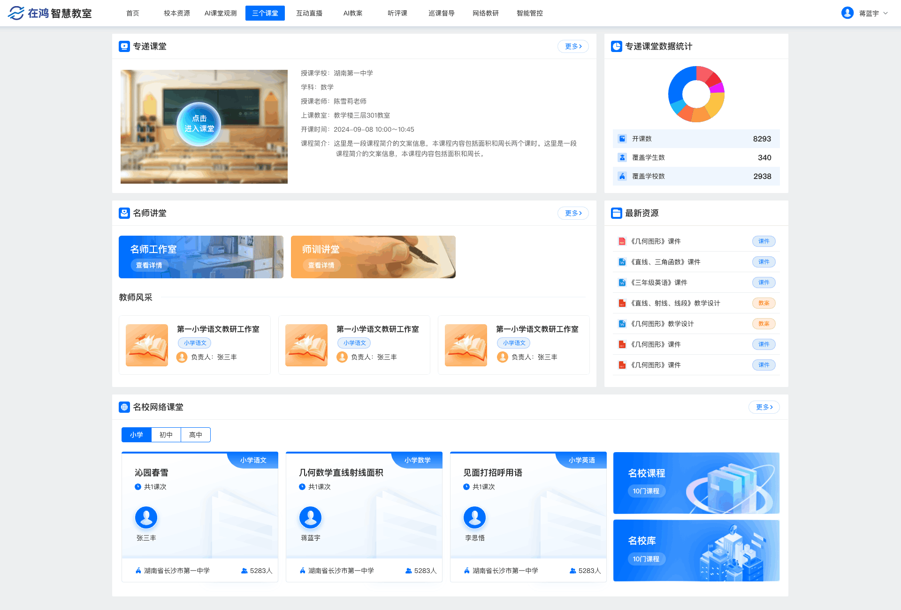Click the 专递课堂数据统计 clock icon
This screenshot has width=901, height=610.
pyautogui.click(x=616, y=46)
